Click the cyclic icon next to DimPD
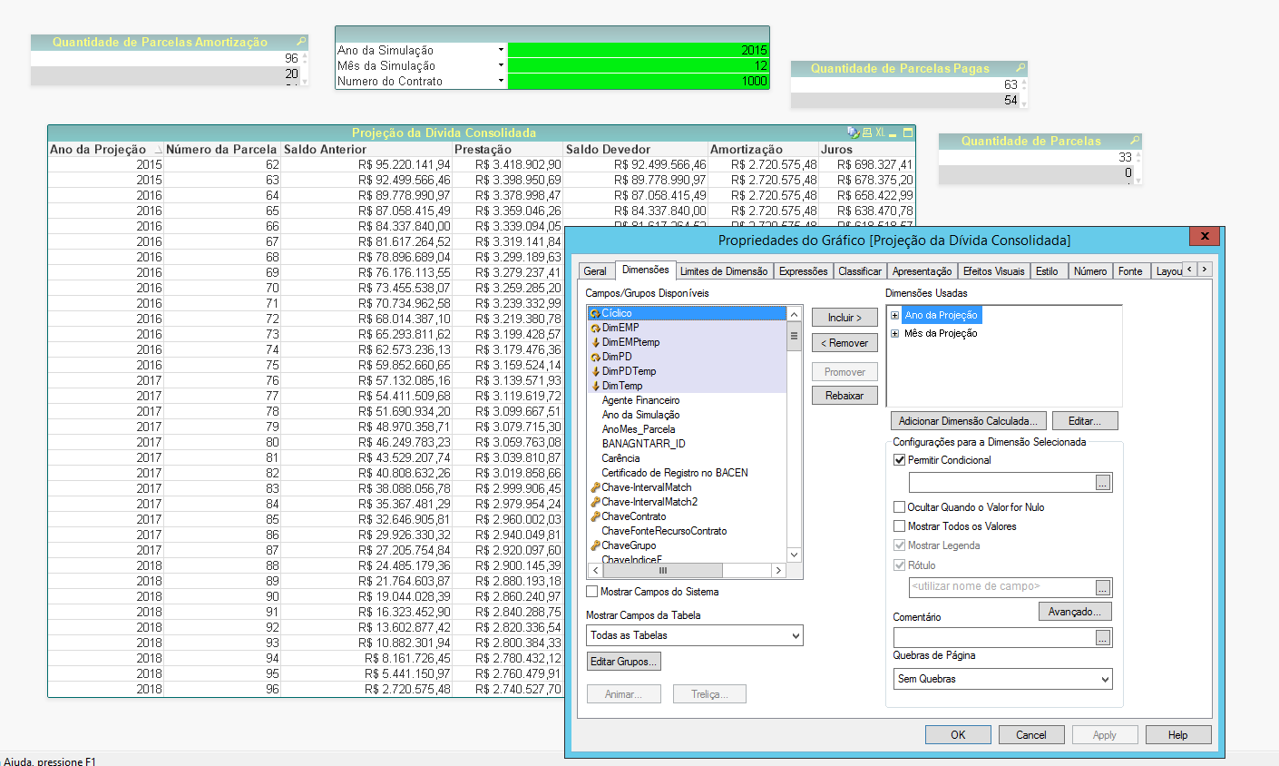The height and width of the screenshot is (766, 1279). point(595,357)
